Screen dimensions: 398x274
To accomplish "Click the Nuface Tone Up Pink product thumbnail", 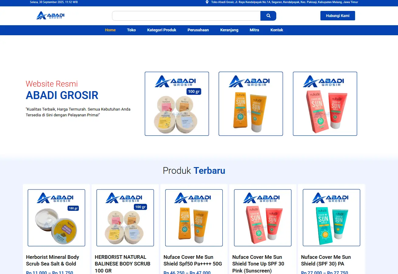I will [x=262, y=217].
